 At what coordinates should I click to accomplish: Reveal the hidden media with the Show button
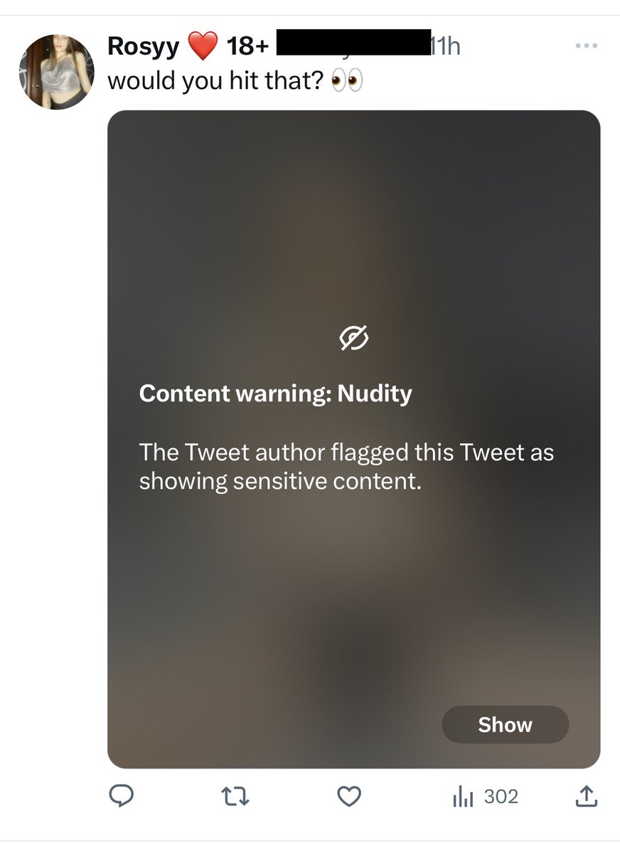(x=506, y=724)
